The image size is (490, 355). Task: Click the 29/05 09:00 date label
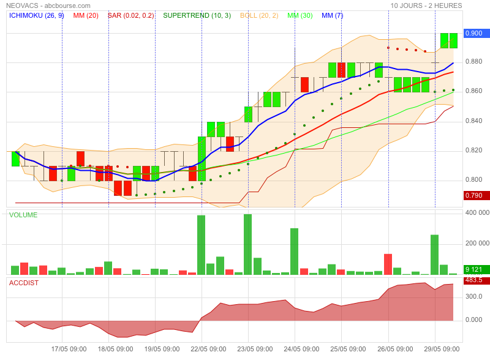pos(442,349)
